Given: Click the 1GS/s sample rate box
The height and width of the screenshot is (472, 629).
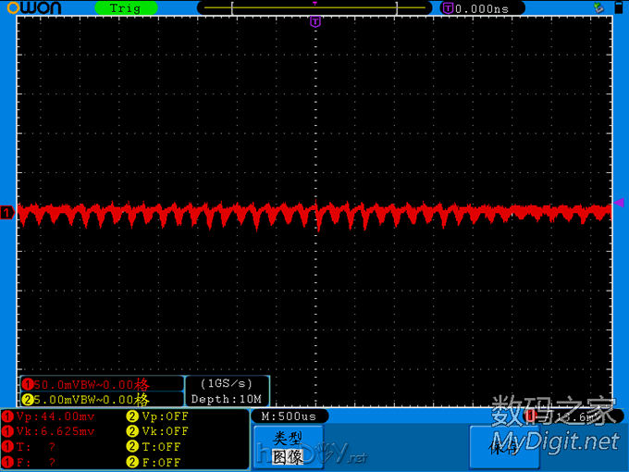Looking at the screenshot, I should point(227,383).
